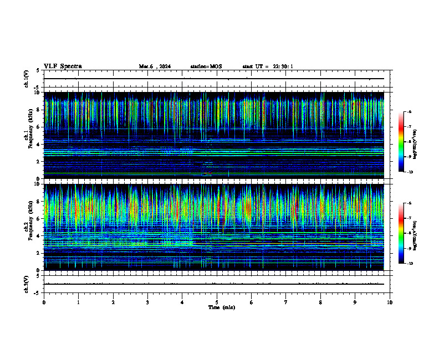The height and width of the screenshot is (339, 439).
Task: Click the 'ch.1(V)' waveform axis label
Action: [26, 79]
